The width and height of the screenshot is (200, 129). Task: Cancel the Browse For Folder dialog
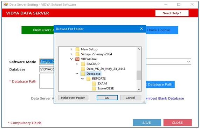tap(131, 98)
